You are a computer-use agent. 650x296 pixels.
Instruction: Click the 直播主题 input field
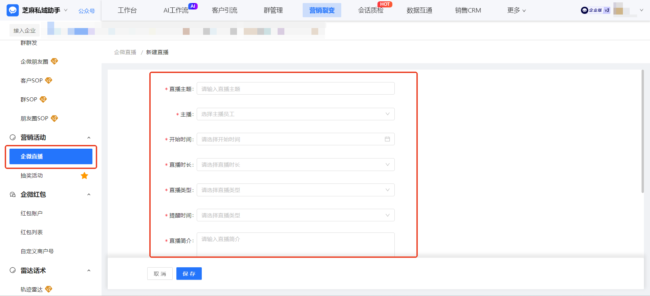296,89
